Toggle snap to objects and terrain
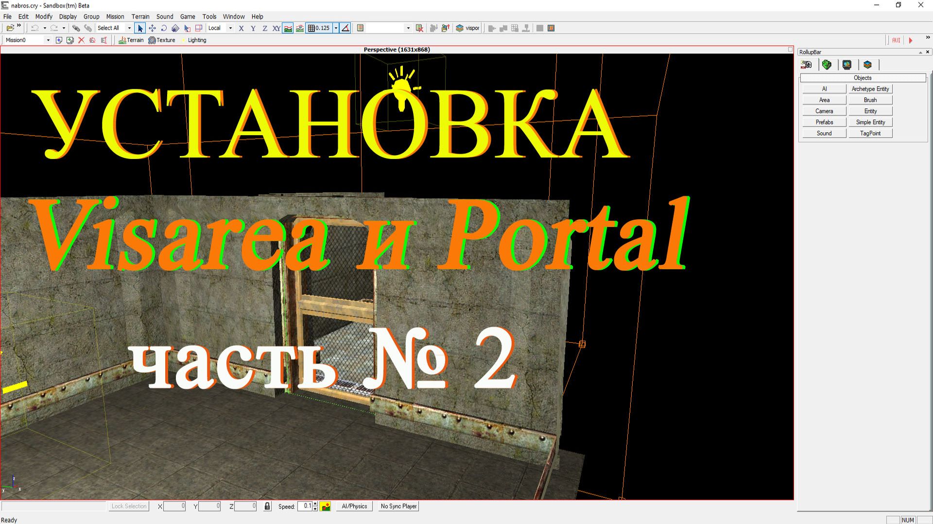This screenshot has height=524, width=933. coord(300,28)
